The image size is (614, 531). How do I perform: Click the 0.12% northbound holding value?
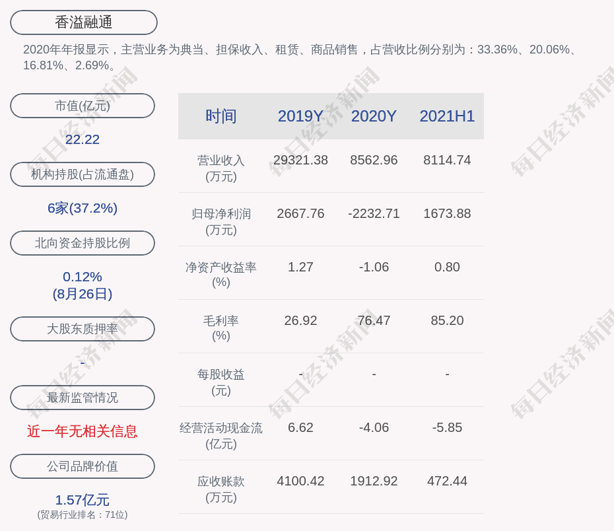pos(83,277)
